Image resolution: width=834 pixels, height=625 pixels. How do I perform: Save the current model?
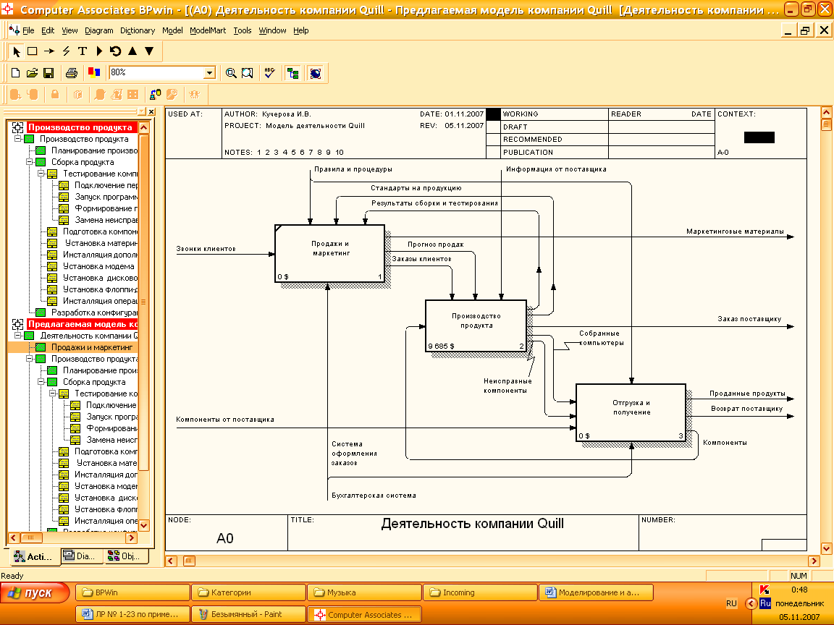tap(49, 73)
